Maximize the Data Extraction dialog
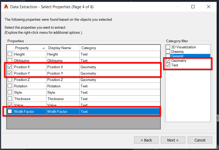The width and height of the screenshot is (219, 150). coord(193,7)
